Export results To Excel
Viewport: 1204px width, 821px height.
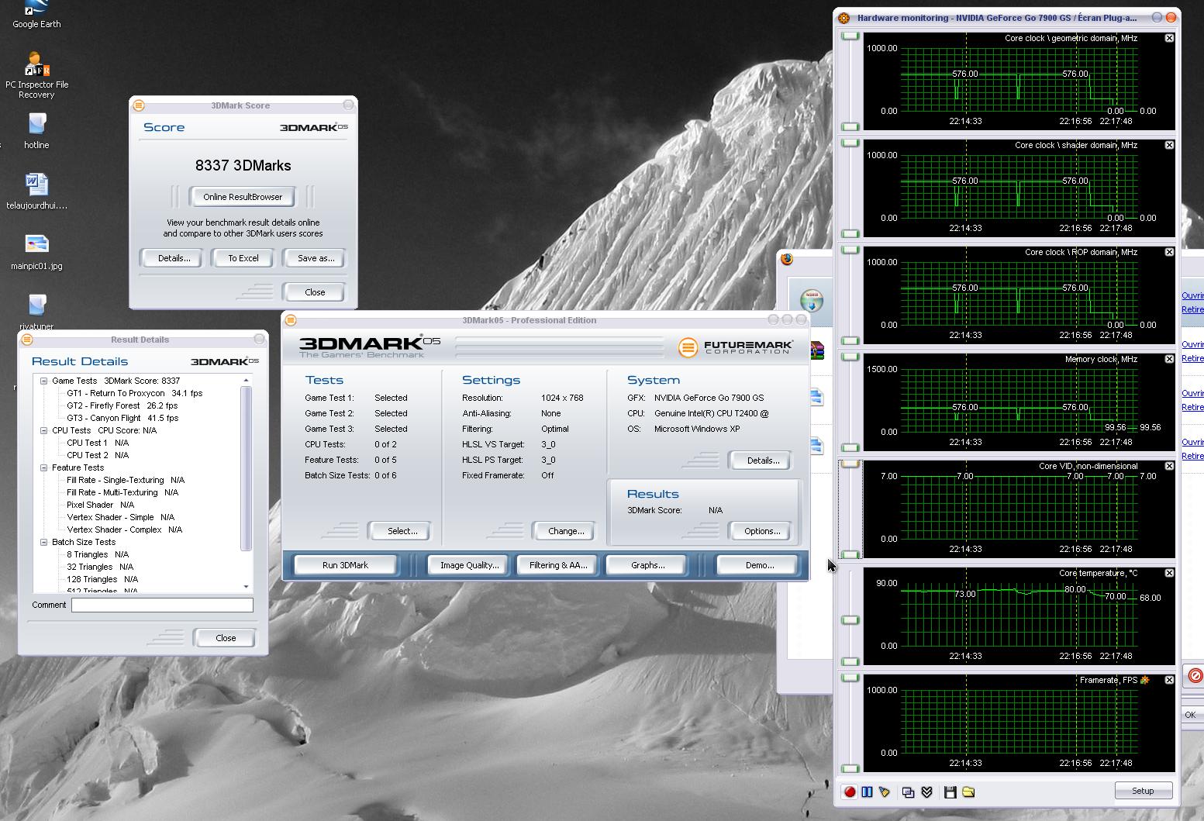[x=243, y=258]
